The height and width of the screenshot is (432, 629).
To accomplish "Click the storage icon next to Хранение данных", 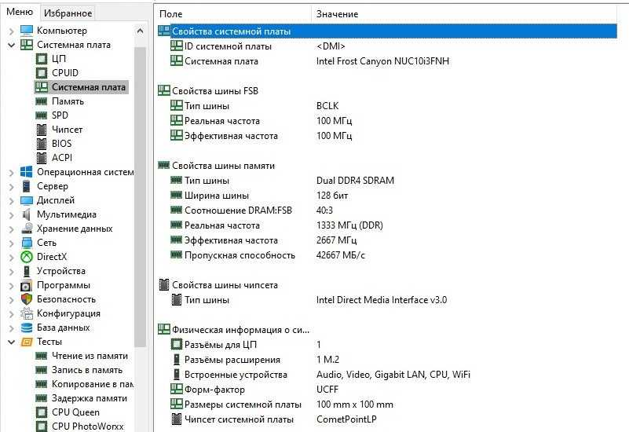I will [27, 229].
